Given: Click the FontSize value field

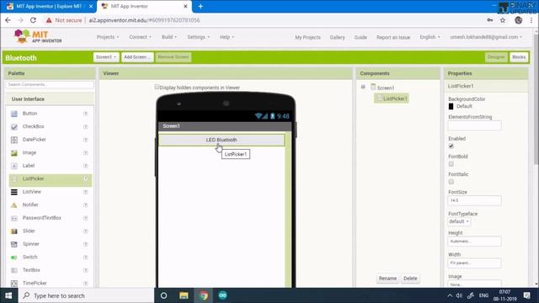Looking at the screenshot, I should pos(474,200).
